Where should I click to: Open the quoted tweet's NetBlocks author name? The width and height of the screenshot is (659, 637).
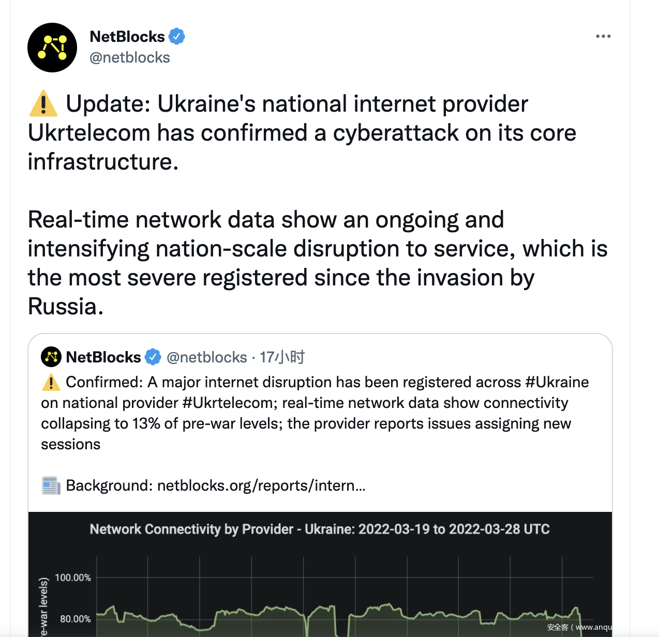tap(103, 357)
